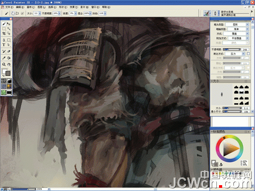The height and width of the screenshot is (191, 255).
Task: Select the Shape Selection arrow tool
Action: [x=9, y=44]
